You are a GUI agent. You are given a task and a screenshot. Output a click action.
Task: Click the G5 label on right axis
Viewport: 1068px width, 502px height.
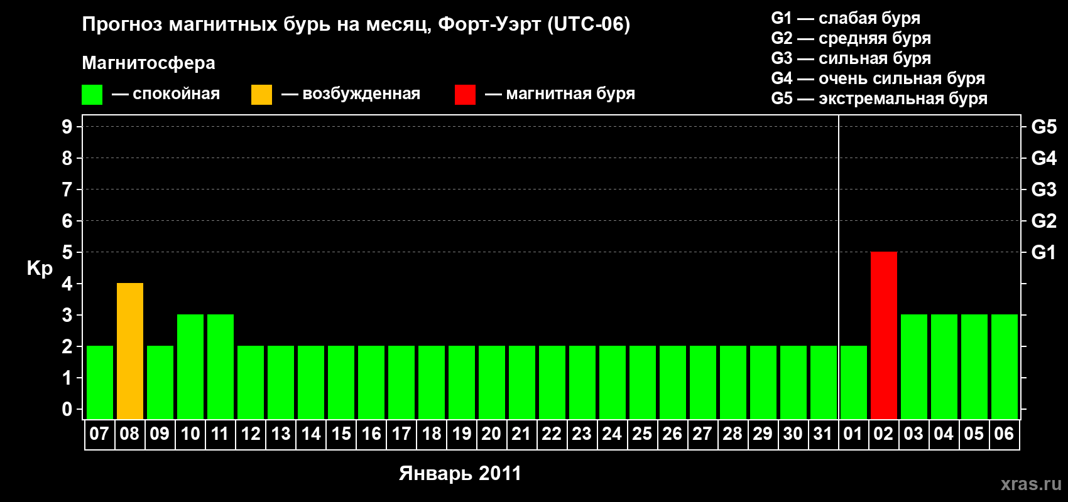pyautogui.click(x=1043, y=127)
